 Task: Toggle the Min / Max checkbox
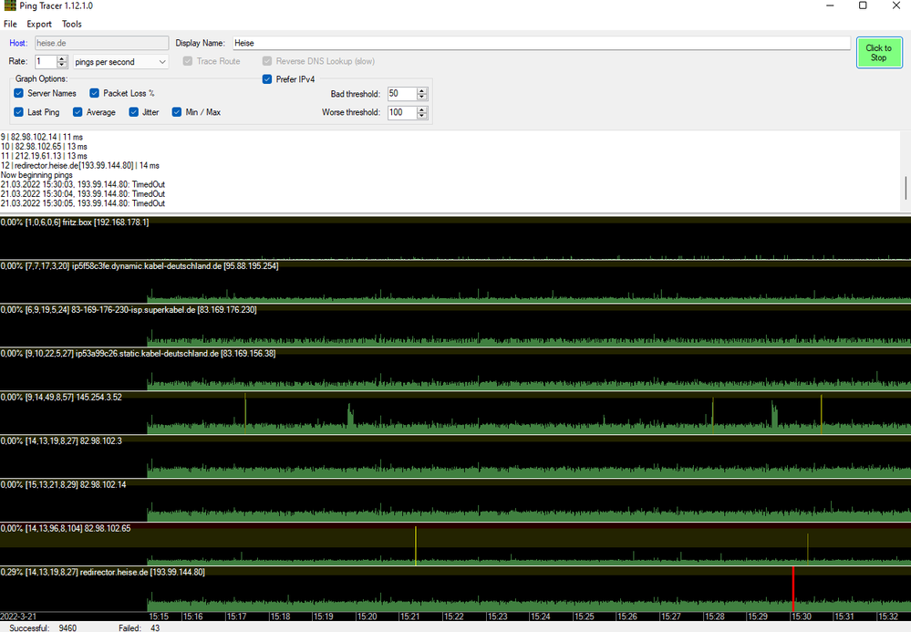tap(177, 112)
